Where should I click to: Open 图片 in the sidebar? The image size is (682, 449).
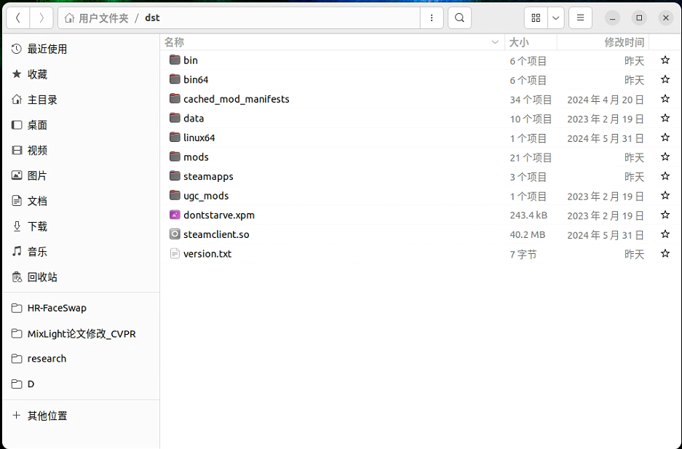[81, 175]
